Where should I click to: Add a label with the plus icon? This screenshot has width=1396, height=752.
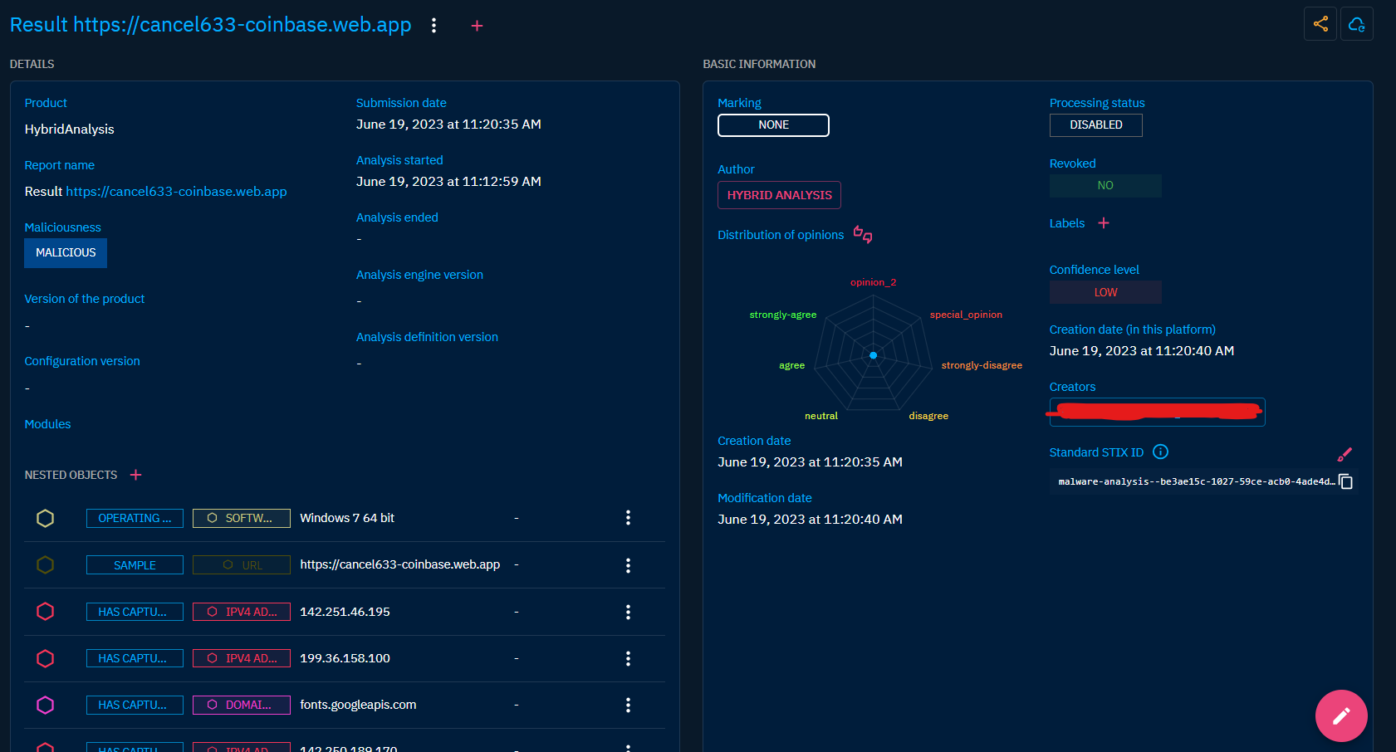tap(1103, 223)
